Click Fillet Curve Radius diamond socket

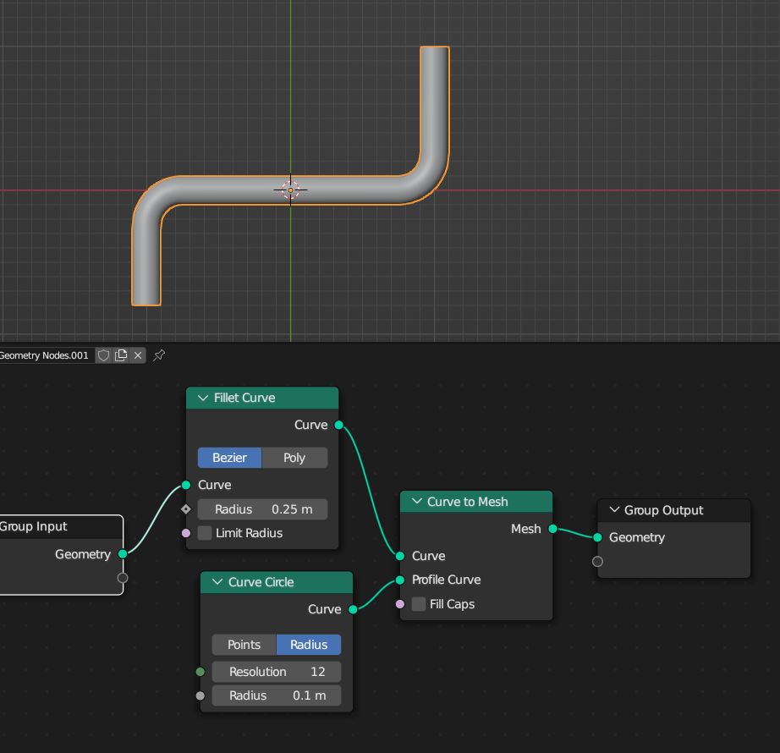coord(186,509)
